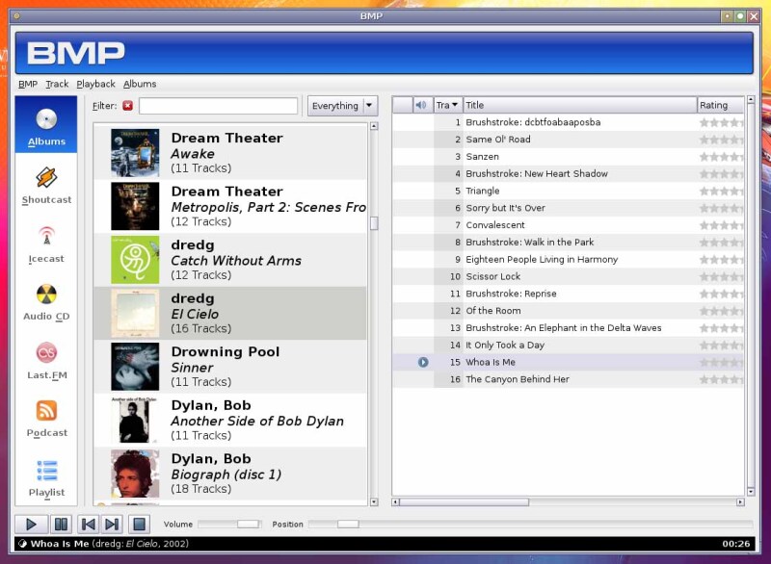This screenshot has height=564, width=771.
Task: Select track It Only Took a Day
Action: click(568, 346)
